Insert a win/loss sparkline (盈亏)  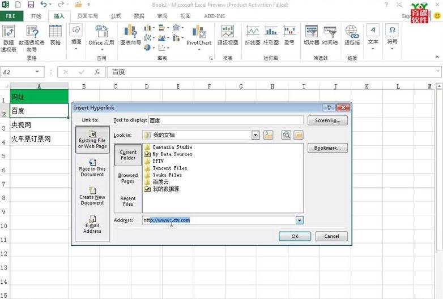click(289, 35)
